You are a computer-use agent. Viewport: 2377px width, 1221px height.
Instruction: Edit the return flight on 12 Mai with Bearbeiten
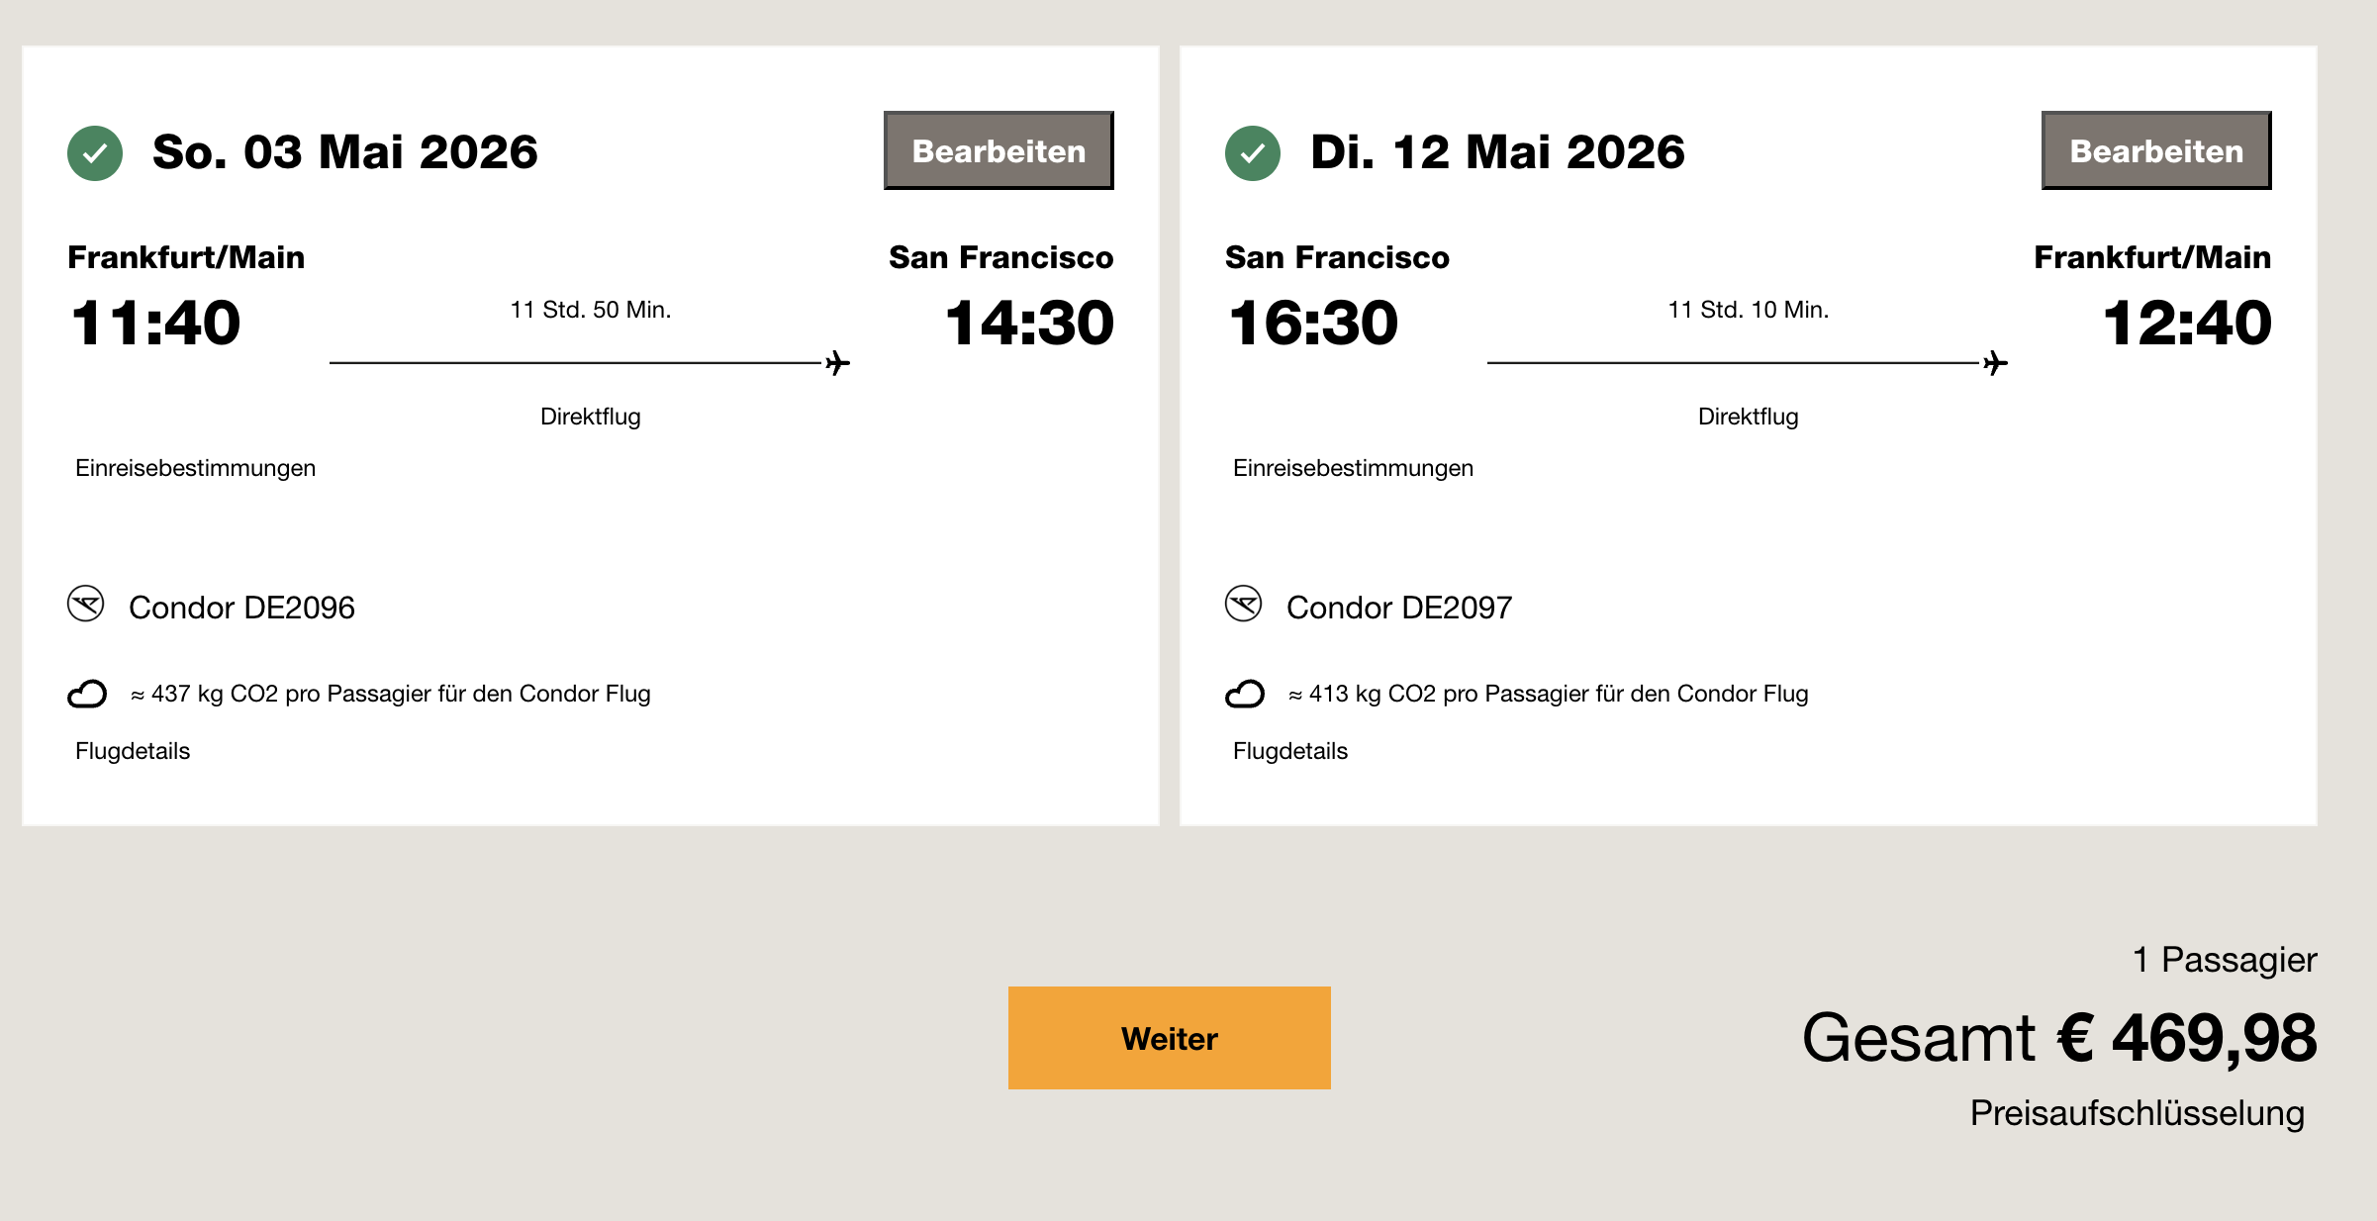coord(2156,150)
